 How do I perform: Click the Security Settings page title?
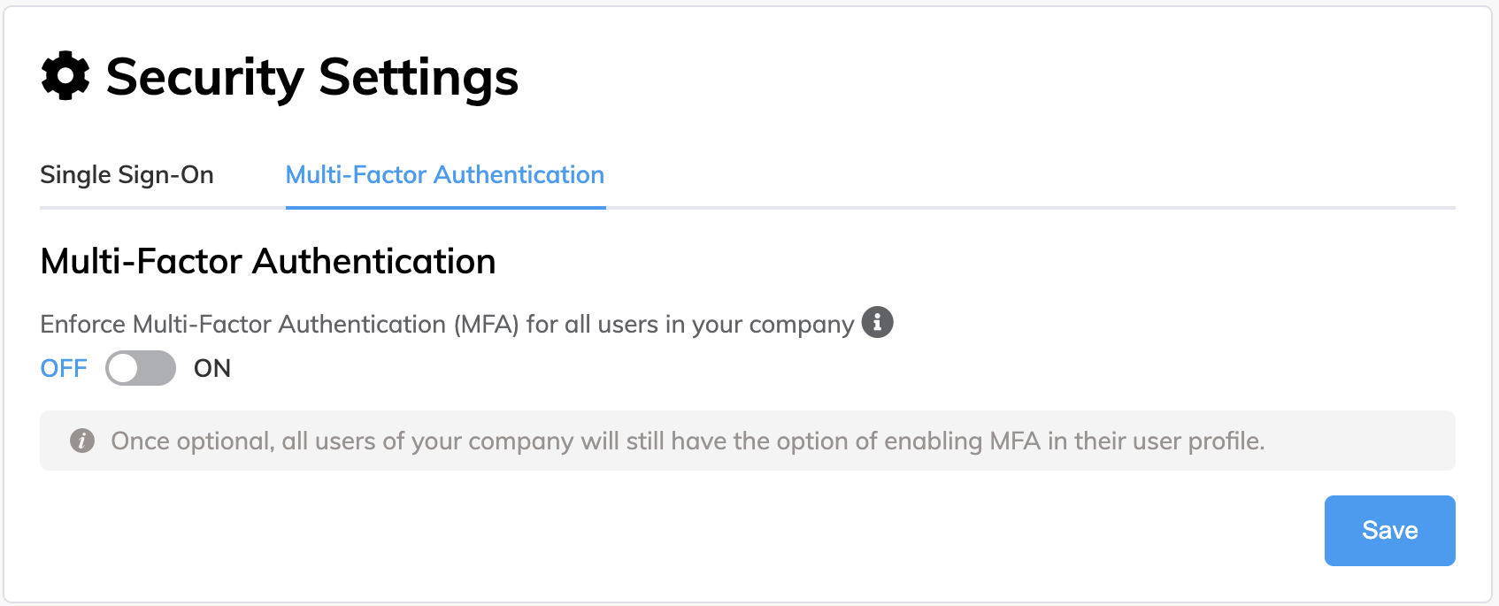[x=311, y=77]
